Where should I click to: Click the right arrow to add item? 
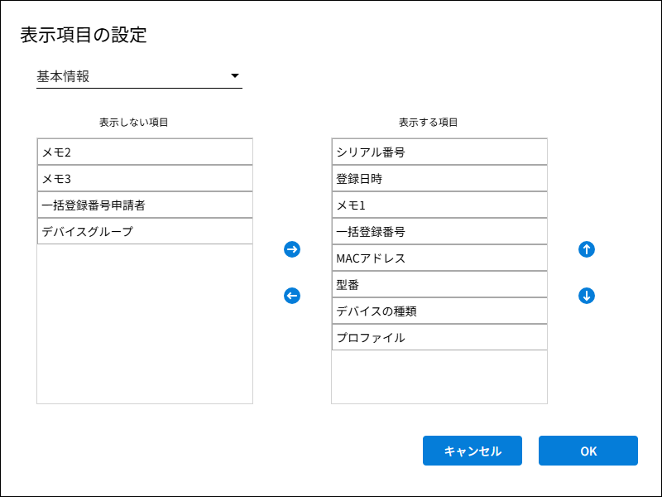[292, 249]
